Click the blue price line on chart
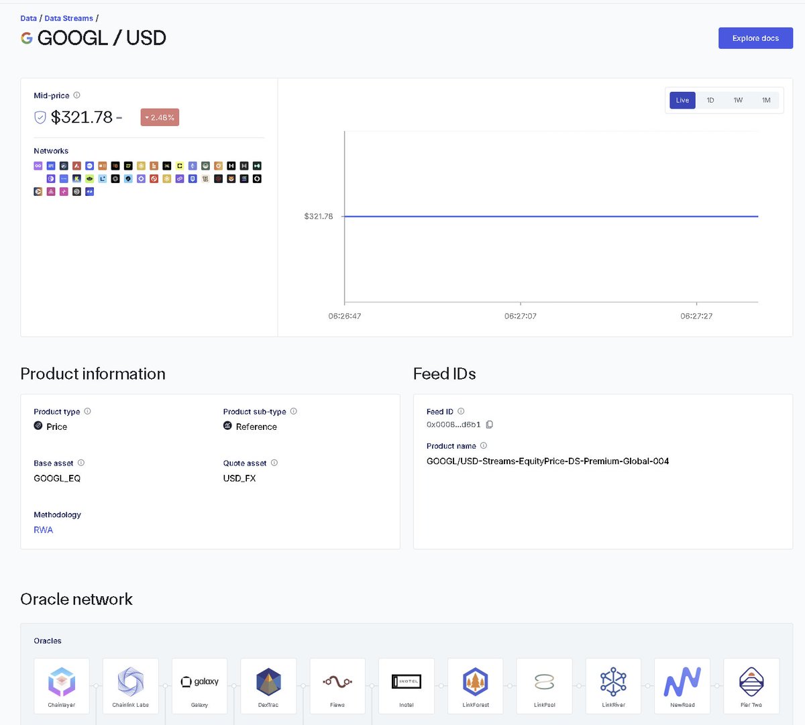805x725 pixels. (x=551, y=216)
